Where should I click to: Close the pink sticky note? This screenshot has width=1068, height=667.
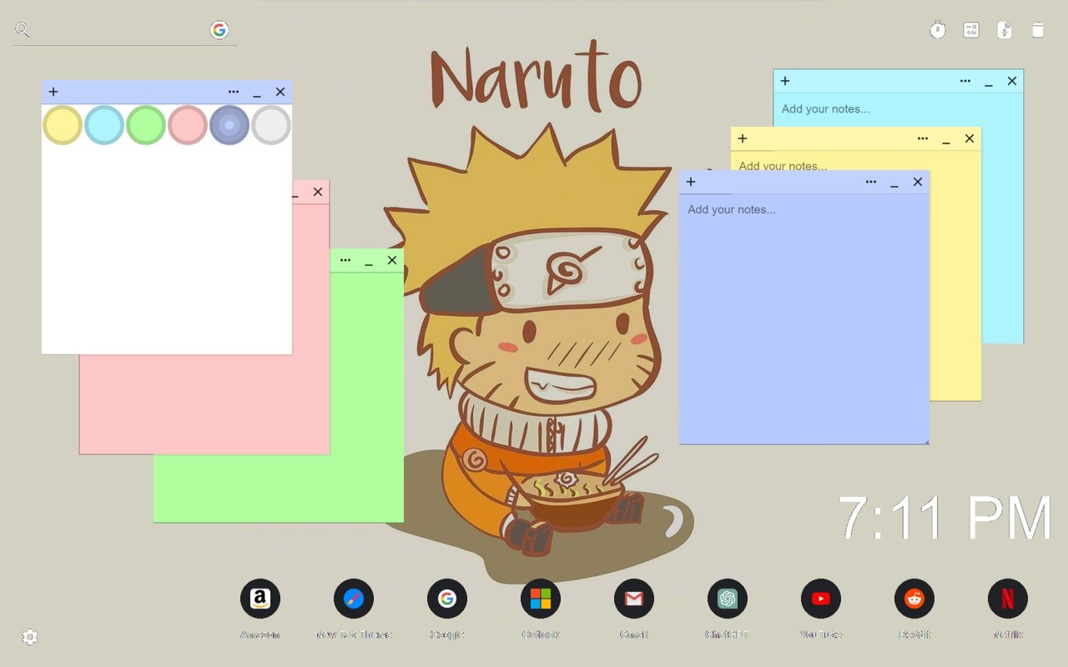pos(318,192)
